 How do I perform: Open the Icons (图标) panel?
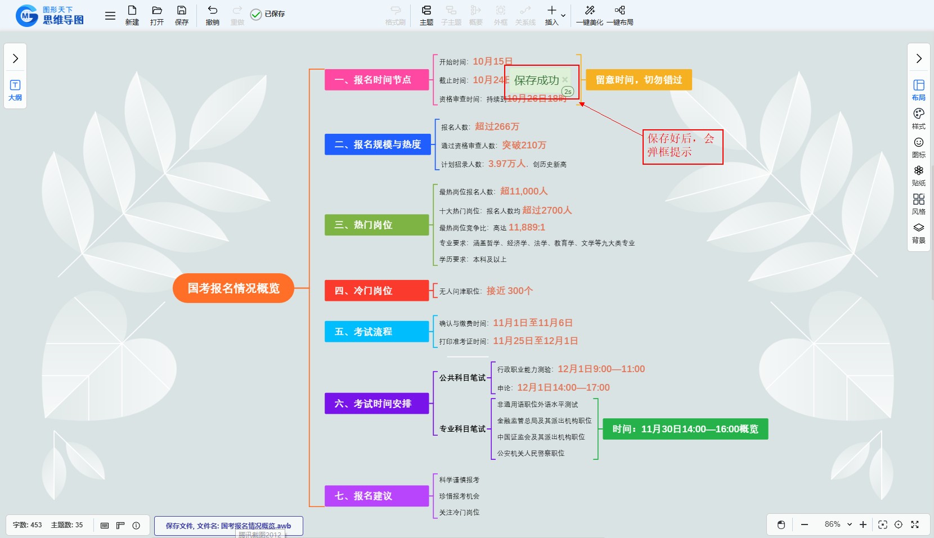(x=918, y=147)
